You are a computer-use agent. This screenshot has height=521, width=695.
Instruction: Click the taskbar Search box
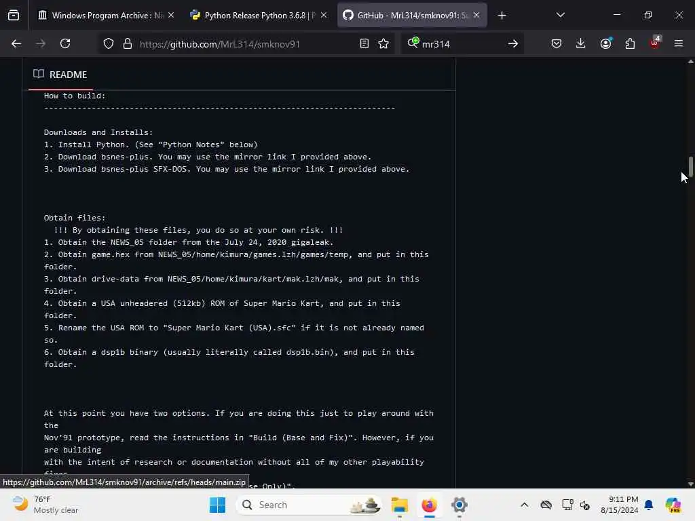click(309, 505)
